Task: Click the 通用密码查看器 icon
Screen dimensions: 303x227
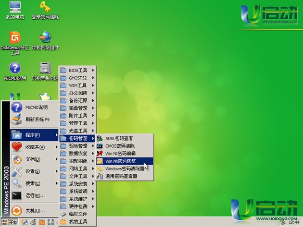Action: [x=100, y=176]
